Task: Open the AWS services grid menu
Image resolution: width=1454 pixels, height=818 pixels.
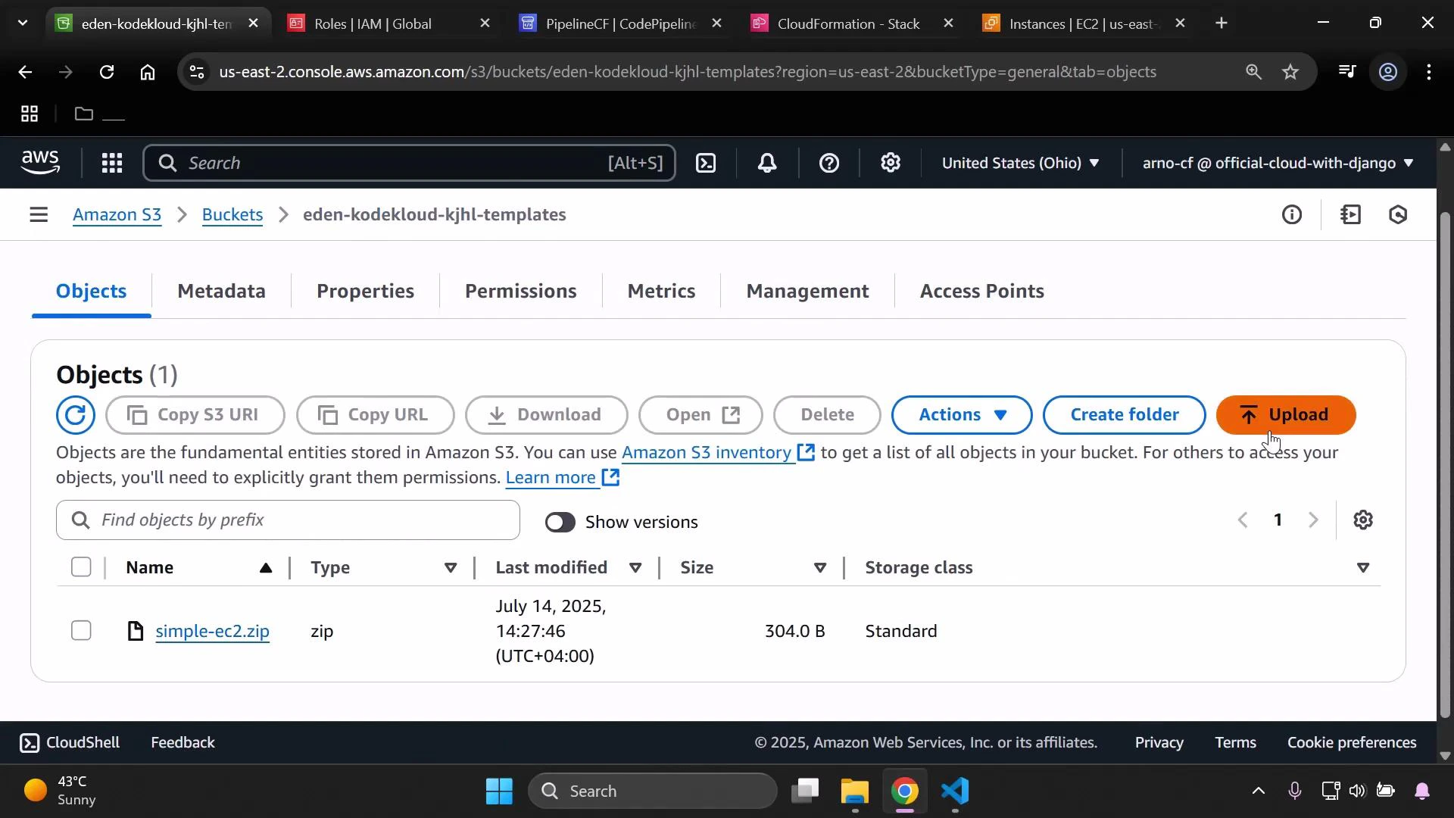Action: click(111, 163)
